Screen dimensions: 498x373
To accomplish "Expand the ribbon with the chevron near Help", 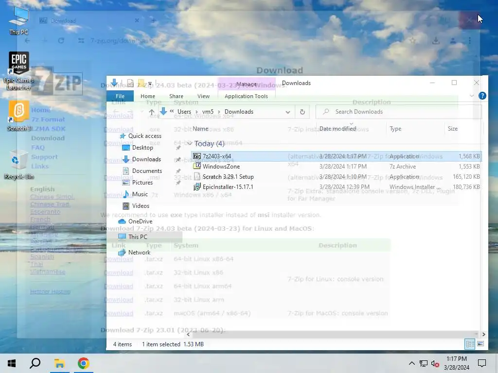I will [472, 96].
